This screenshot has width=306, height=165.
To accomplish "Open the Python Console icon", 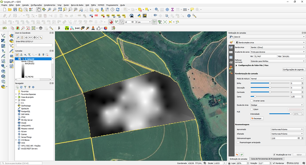I will [x=139, y=16].
